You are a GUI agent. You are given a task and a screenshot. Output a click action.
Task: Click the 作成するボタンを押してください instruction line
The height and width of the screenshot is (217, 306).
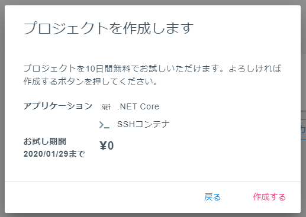tap(91, 82)
